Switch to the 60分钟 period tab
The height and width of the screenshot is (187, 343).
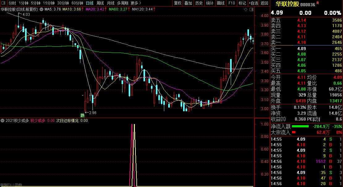[x=77, y=3]
